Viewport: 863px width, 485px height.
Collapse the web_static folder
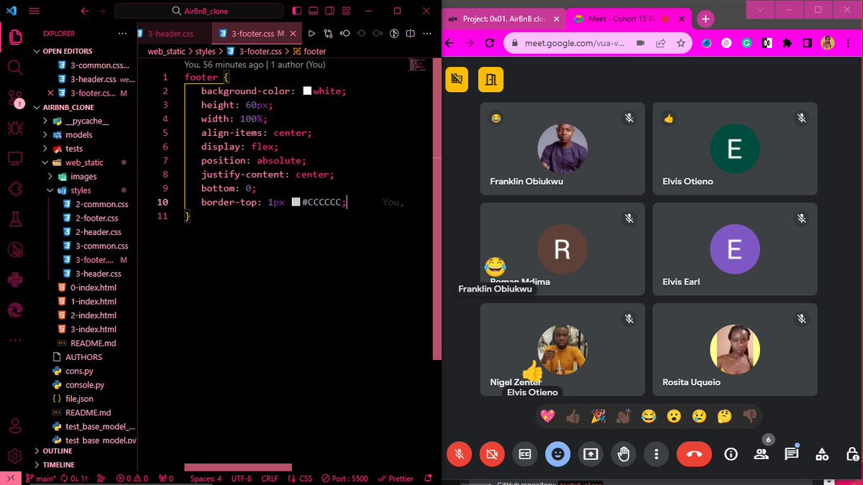coord(85,163)
